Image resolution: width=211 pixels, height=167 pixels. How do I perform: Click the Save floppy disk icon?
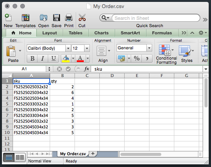tap(57, 18)
